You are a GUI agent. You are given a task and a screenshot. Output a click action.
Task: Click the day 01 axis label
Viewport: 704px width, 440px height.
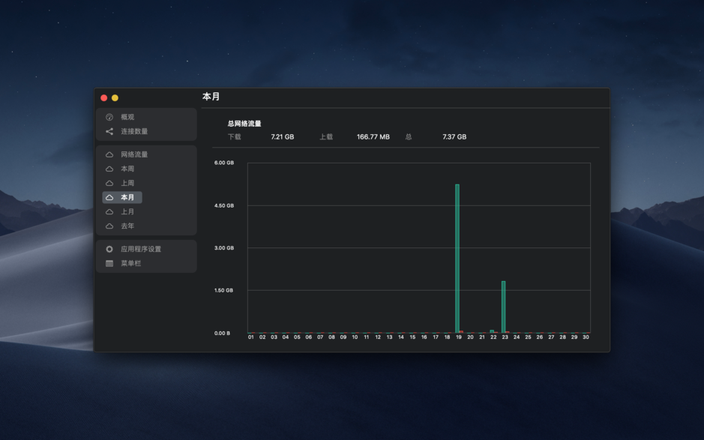(x=251, y=337)
